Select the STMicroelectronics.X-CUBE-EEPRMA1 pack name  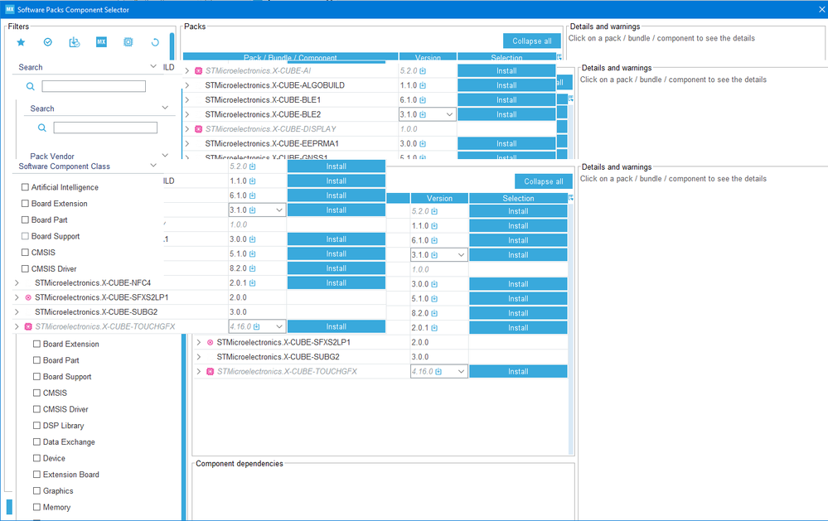[x=272, y=143]
